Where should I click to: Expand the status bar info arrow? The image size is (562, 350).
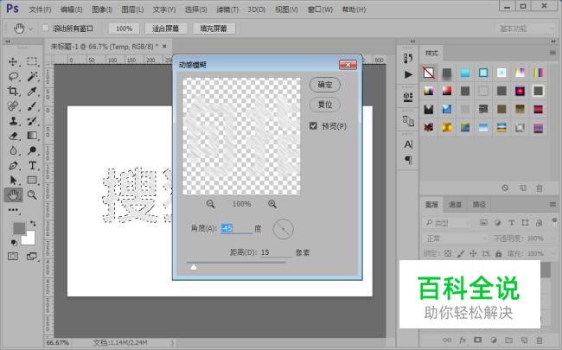point(172,343)
